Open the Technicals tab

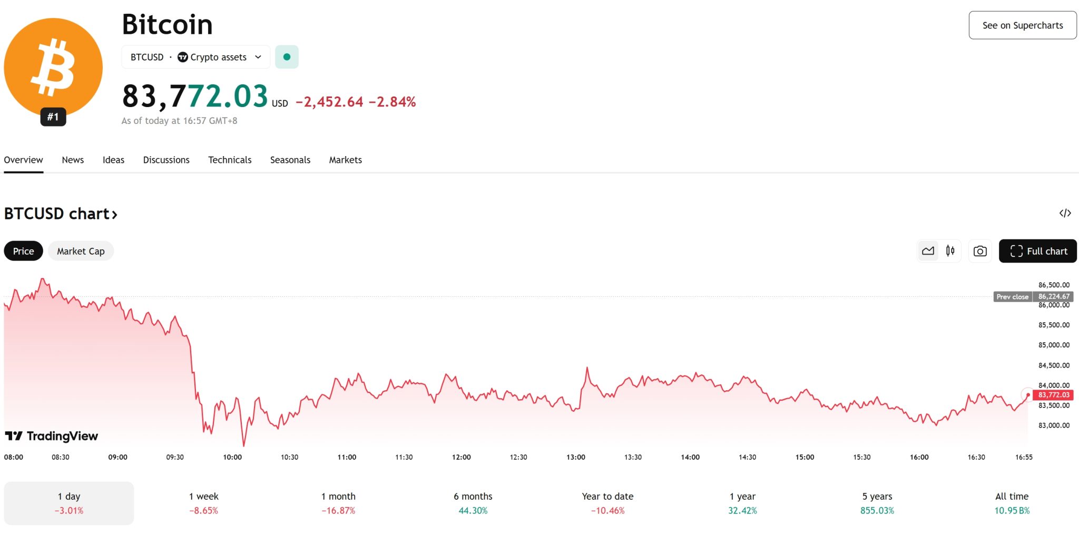[230, 160]
